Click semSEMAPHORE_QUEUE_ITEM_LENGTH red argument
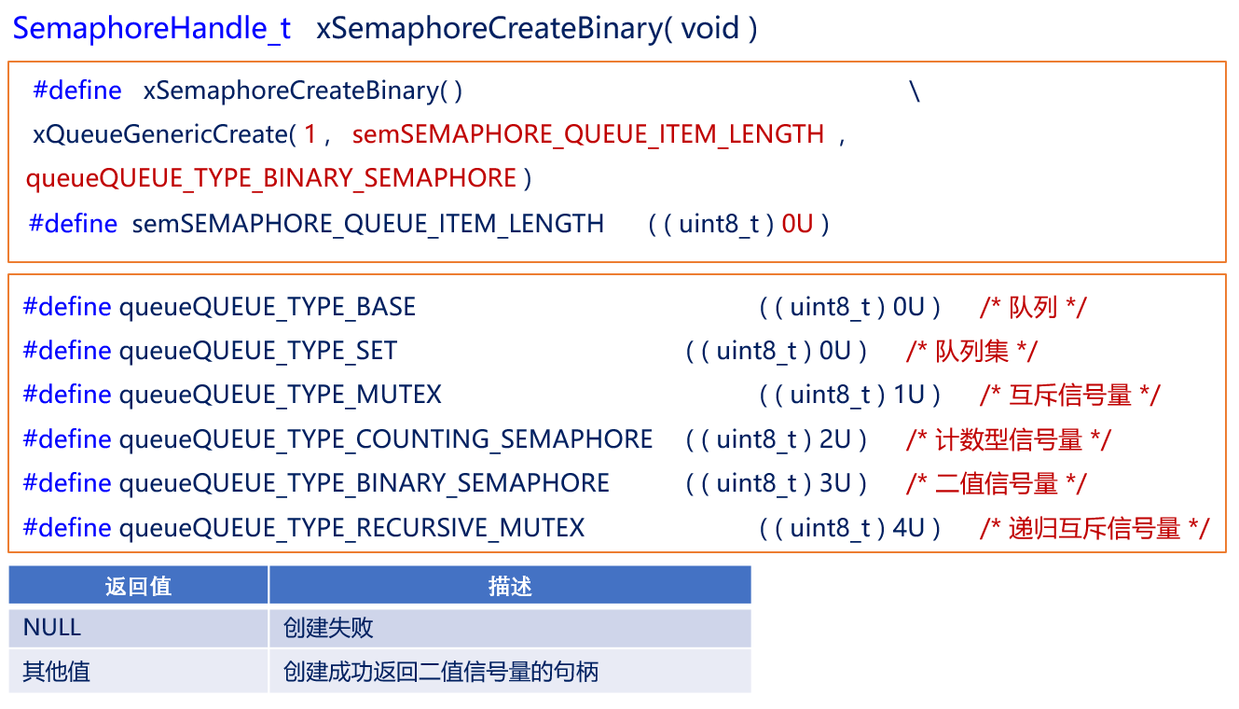The height and width of the screenshot is (709, 1239). click(588, 134)
